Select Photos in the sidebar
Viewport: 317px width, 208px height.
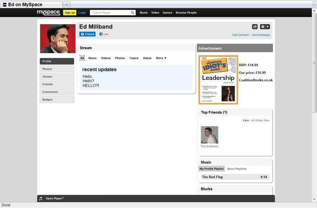click(57, 69)
